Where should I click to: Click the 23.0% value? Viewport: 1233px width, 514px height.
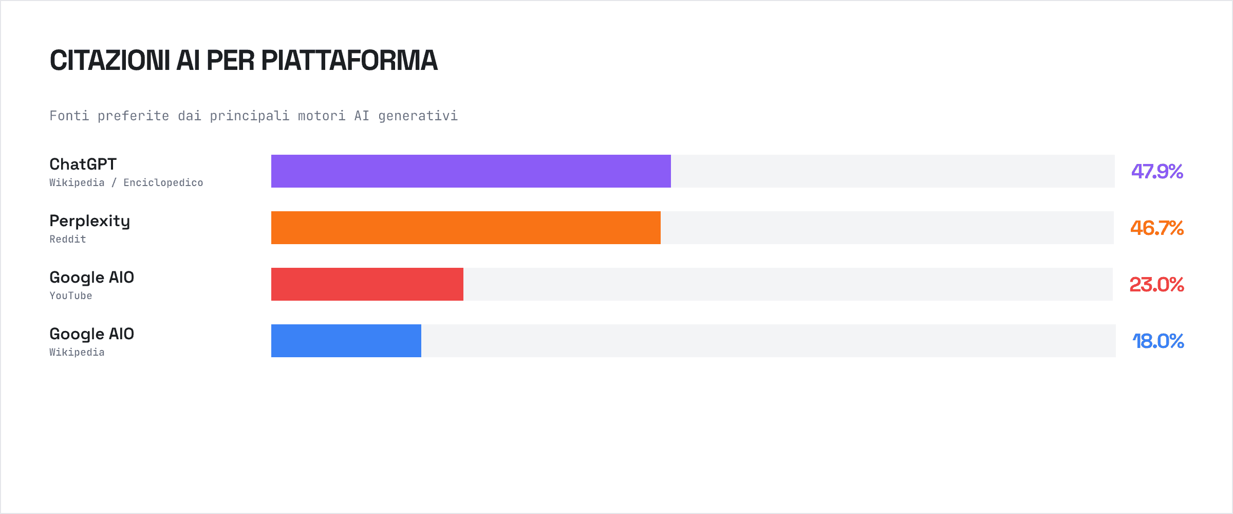(1157, 284)
